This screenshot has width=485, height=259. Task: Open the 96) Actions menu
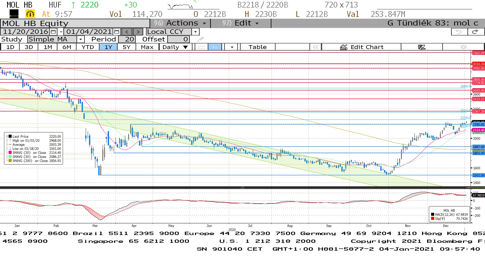click(x=180, y=23)
